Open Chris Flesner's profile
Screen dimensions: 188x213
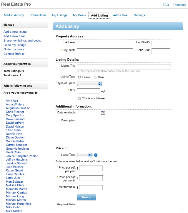coord(15,112)
